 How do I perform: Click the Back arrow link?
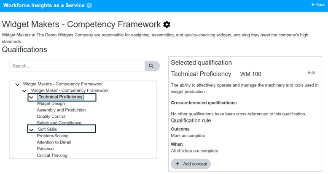(x=318, y=5)
